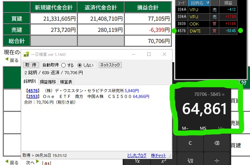The height and width of the screenshot is (165, 250).
Task: Click the divide key on the calculator
Action: click(217, 160)
